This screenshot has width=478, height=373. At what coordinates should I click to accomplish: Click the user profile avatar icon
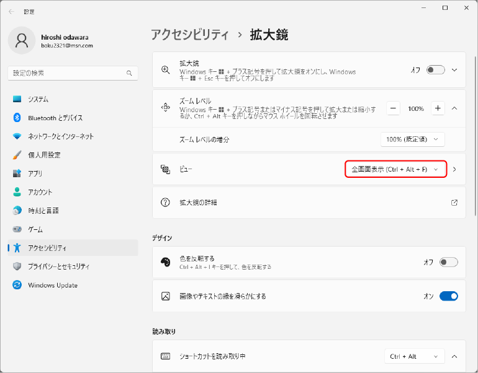click(22, 41)
